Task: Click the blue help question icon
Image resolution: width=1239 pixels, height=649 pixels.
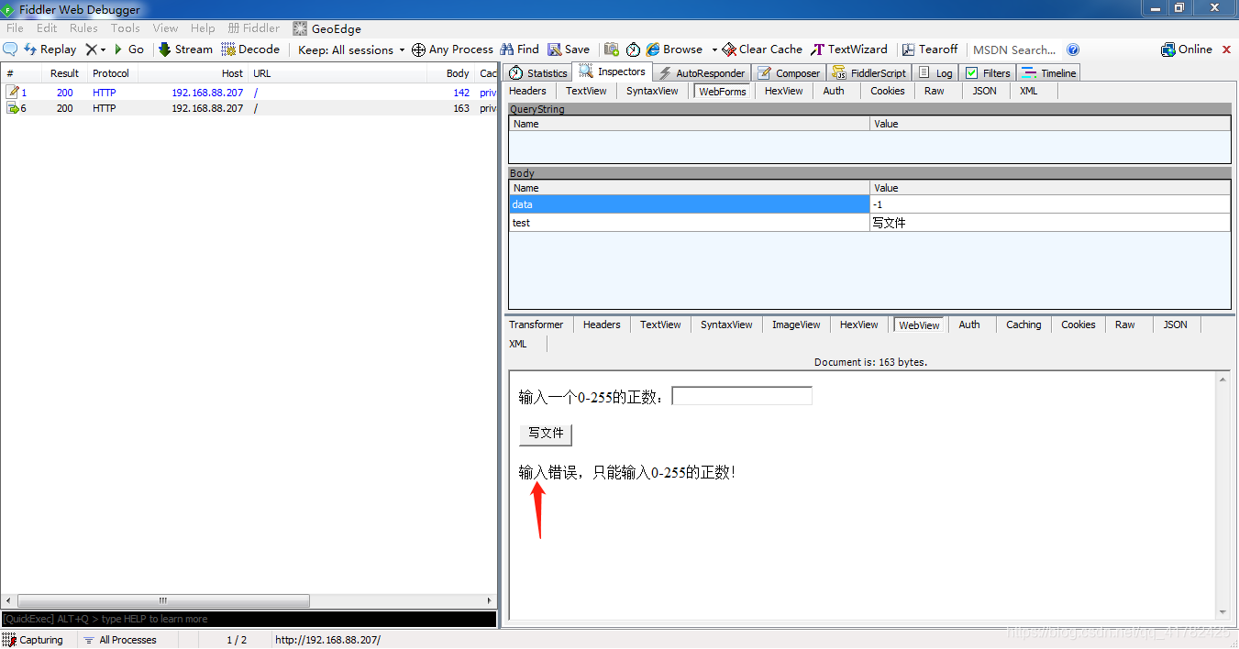Action: [x=1073, y=49]
